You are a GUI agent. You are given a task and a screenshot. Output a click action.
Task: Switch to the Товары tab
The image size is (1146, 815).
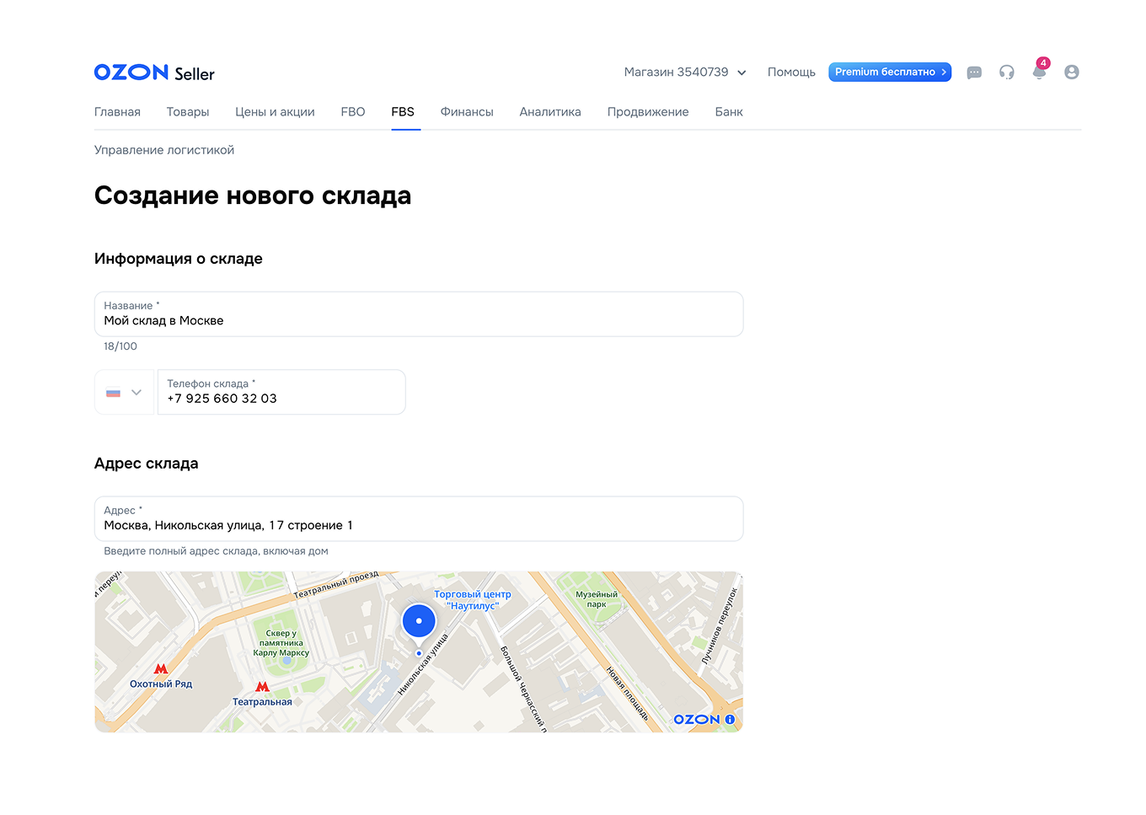pyautogui.click(x=187, y=111)
